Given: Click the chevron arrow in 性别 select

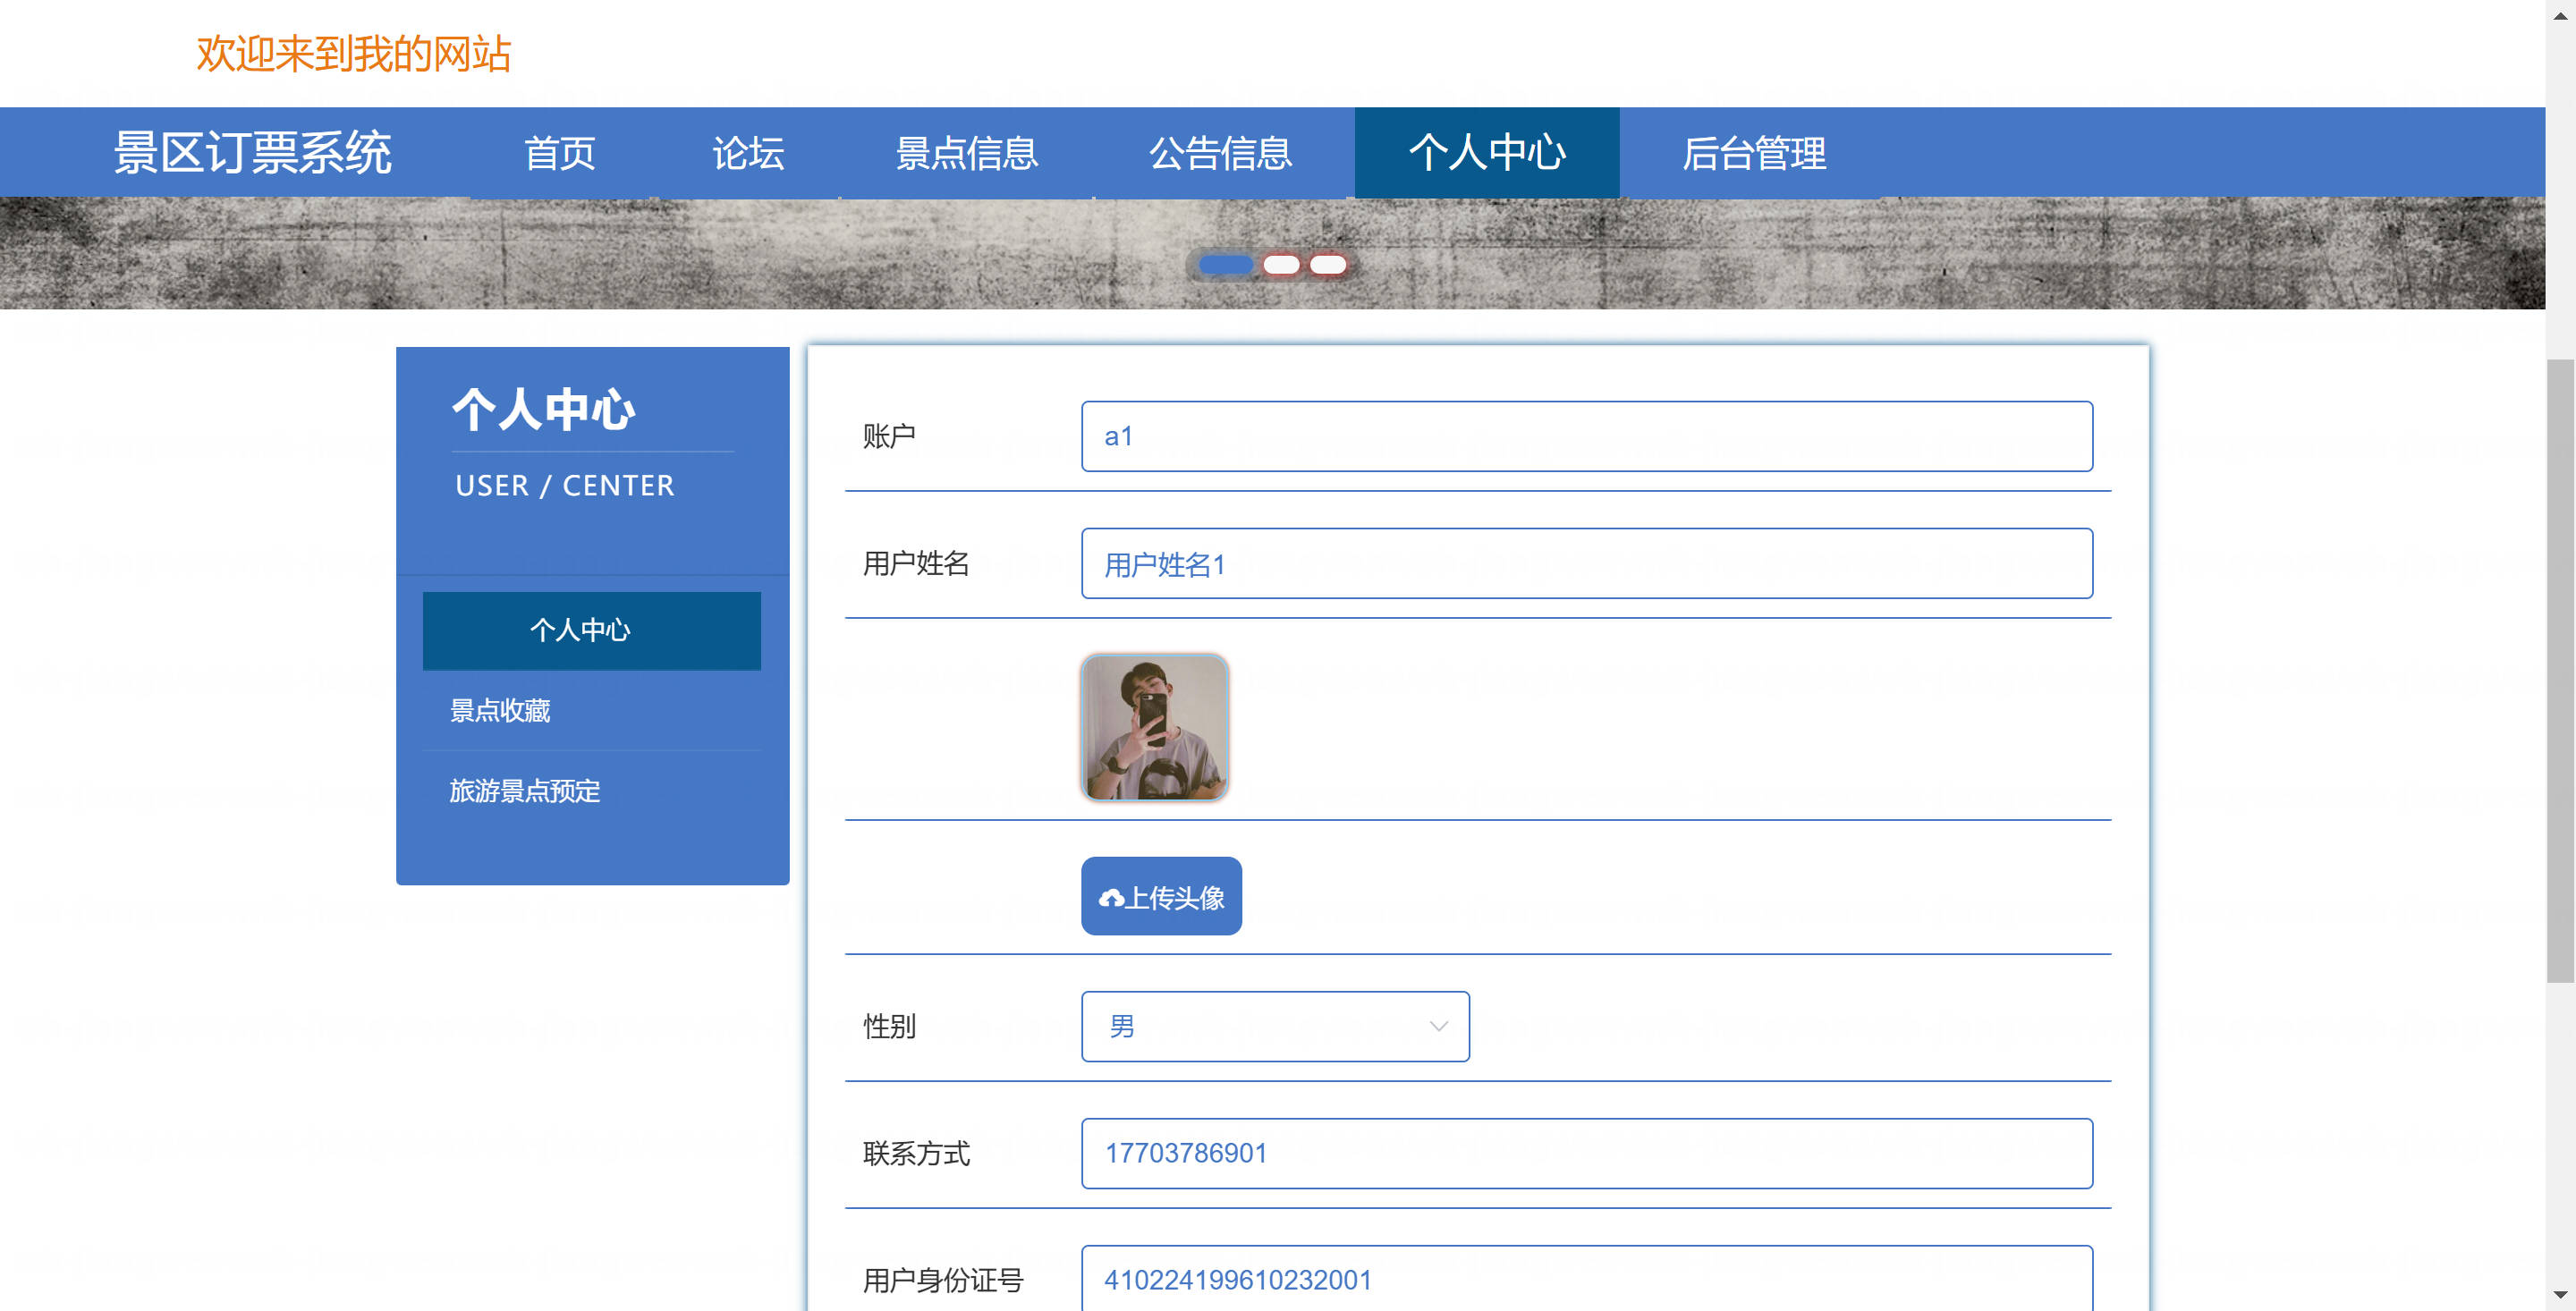Looking at the screenshot, I should 1439,1027.
